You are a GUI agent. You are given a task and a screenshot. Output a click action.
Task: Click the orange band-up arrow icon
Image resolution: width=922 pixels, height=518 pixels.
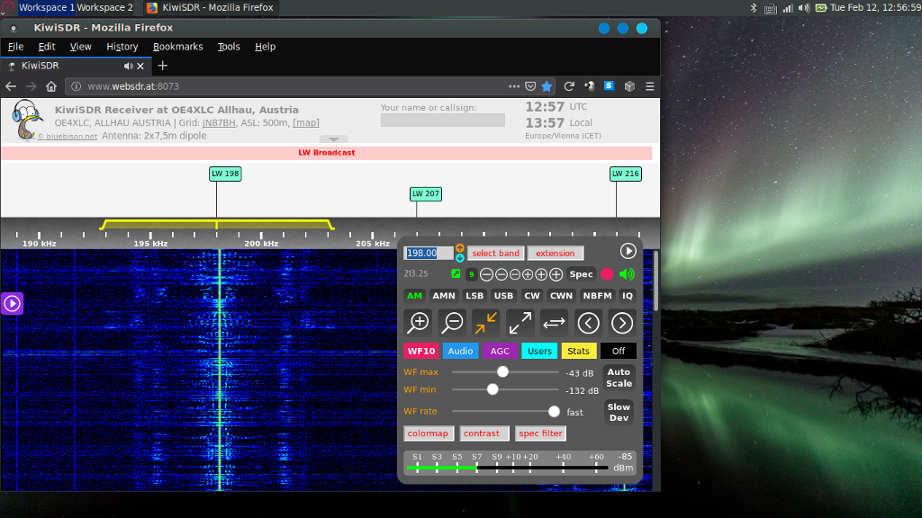pyautogui.click(x=460, y=248)
